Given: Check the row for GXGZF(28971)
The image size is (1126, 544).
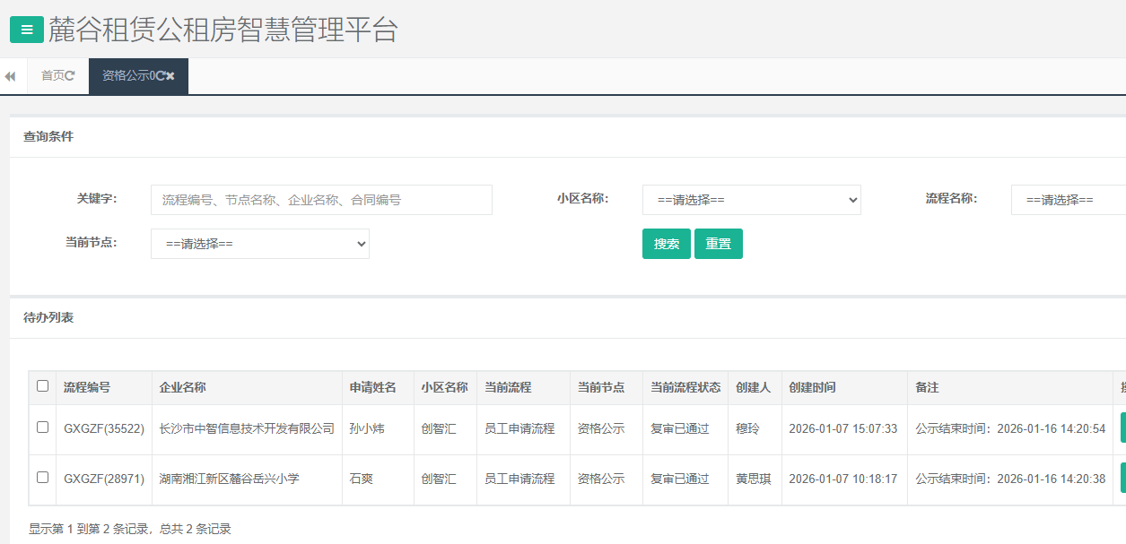Looking at the screenshot, I should 42,478.
